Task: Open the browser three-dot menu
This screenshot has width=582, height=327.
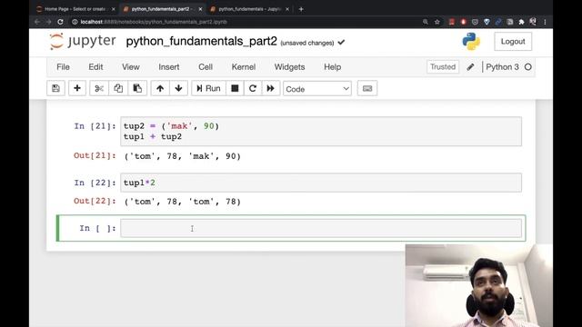Action: point(545,22)
